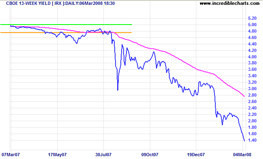Click the 5.20 y-axis price label
This screenshot has width=263, height=159.
coord(252,18)
